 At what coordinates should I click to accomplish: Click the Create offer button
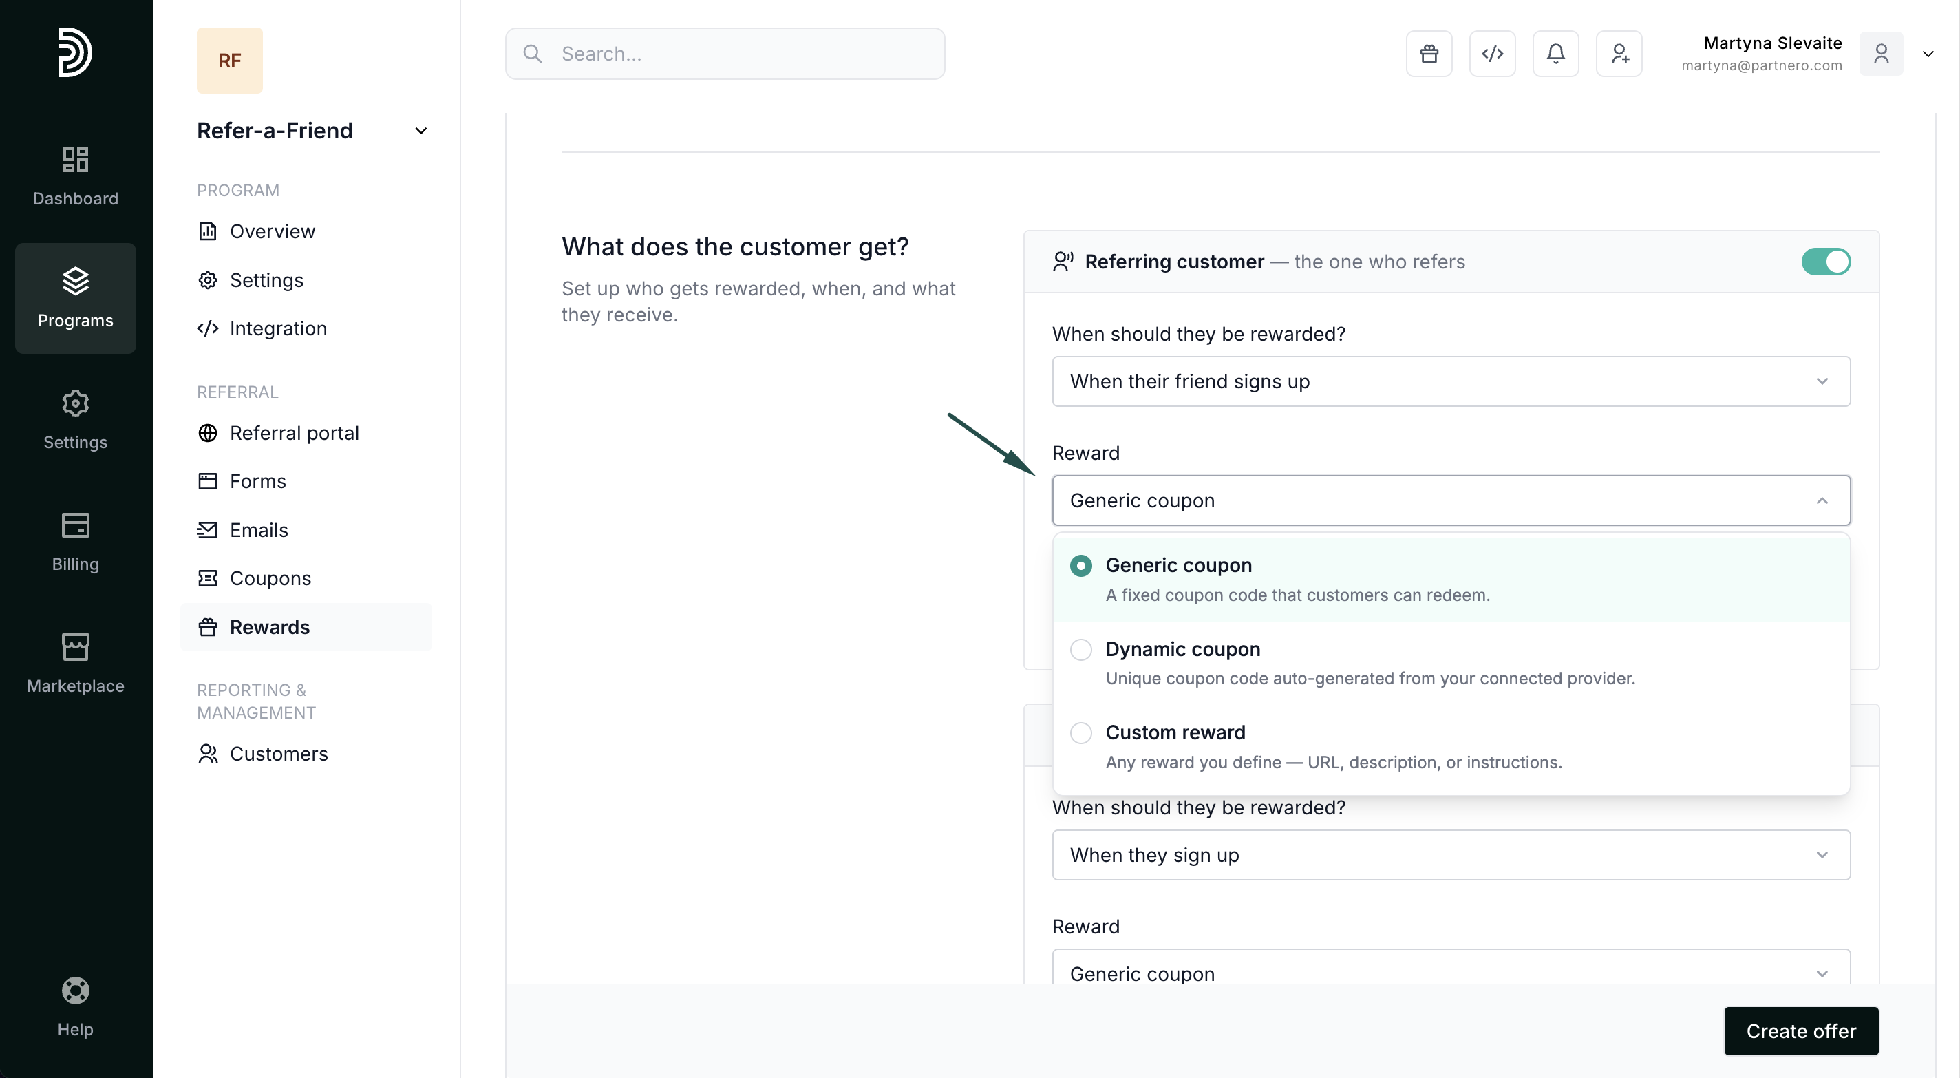pyautogui.click(x=1800, y=1031)
